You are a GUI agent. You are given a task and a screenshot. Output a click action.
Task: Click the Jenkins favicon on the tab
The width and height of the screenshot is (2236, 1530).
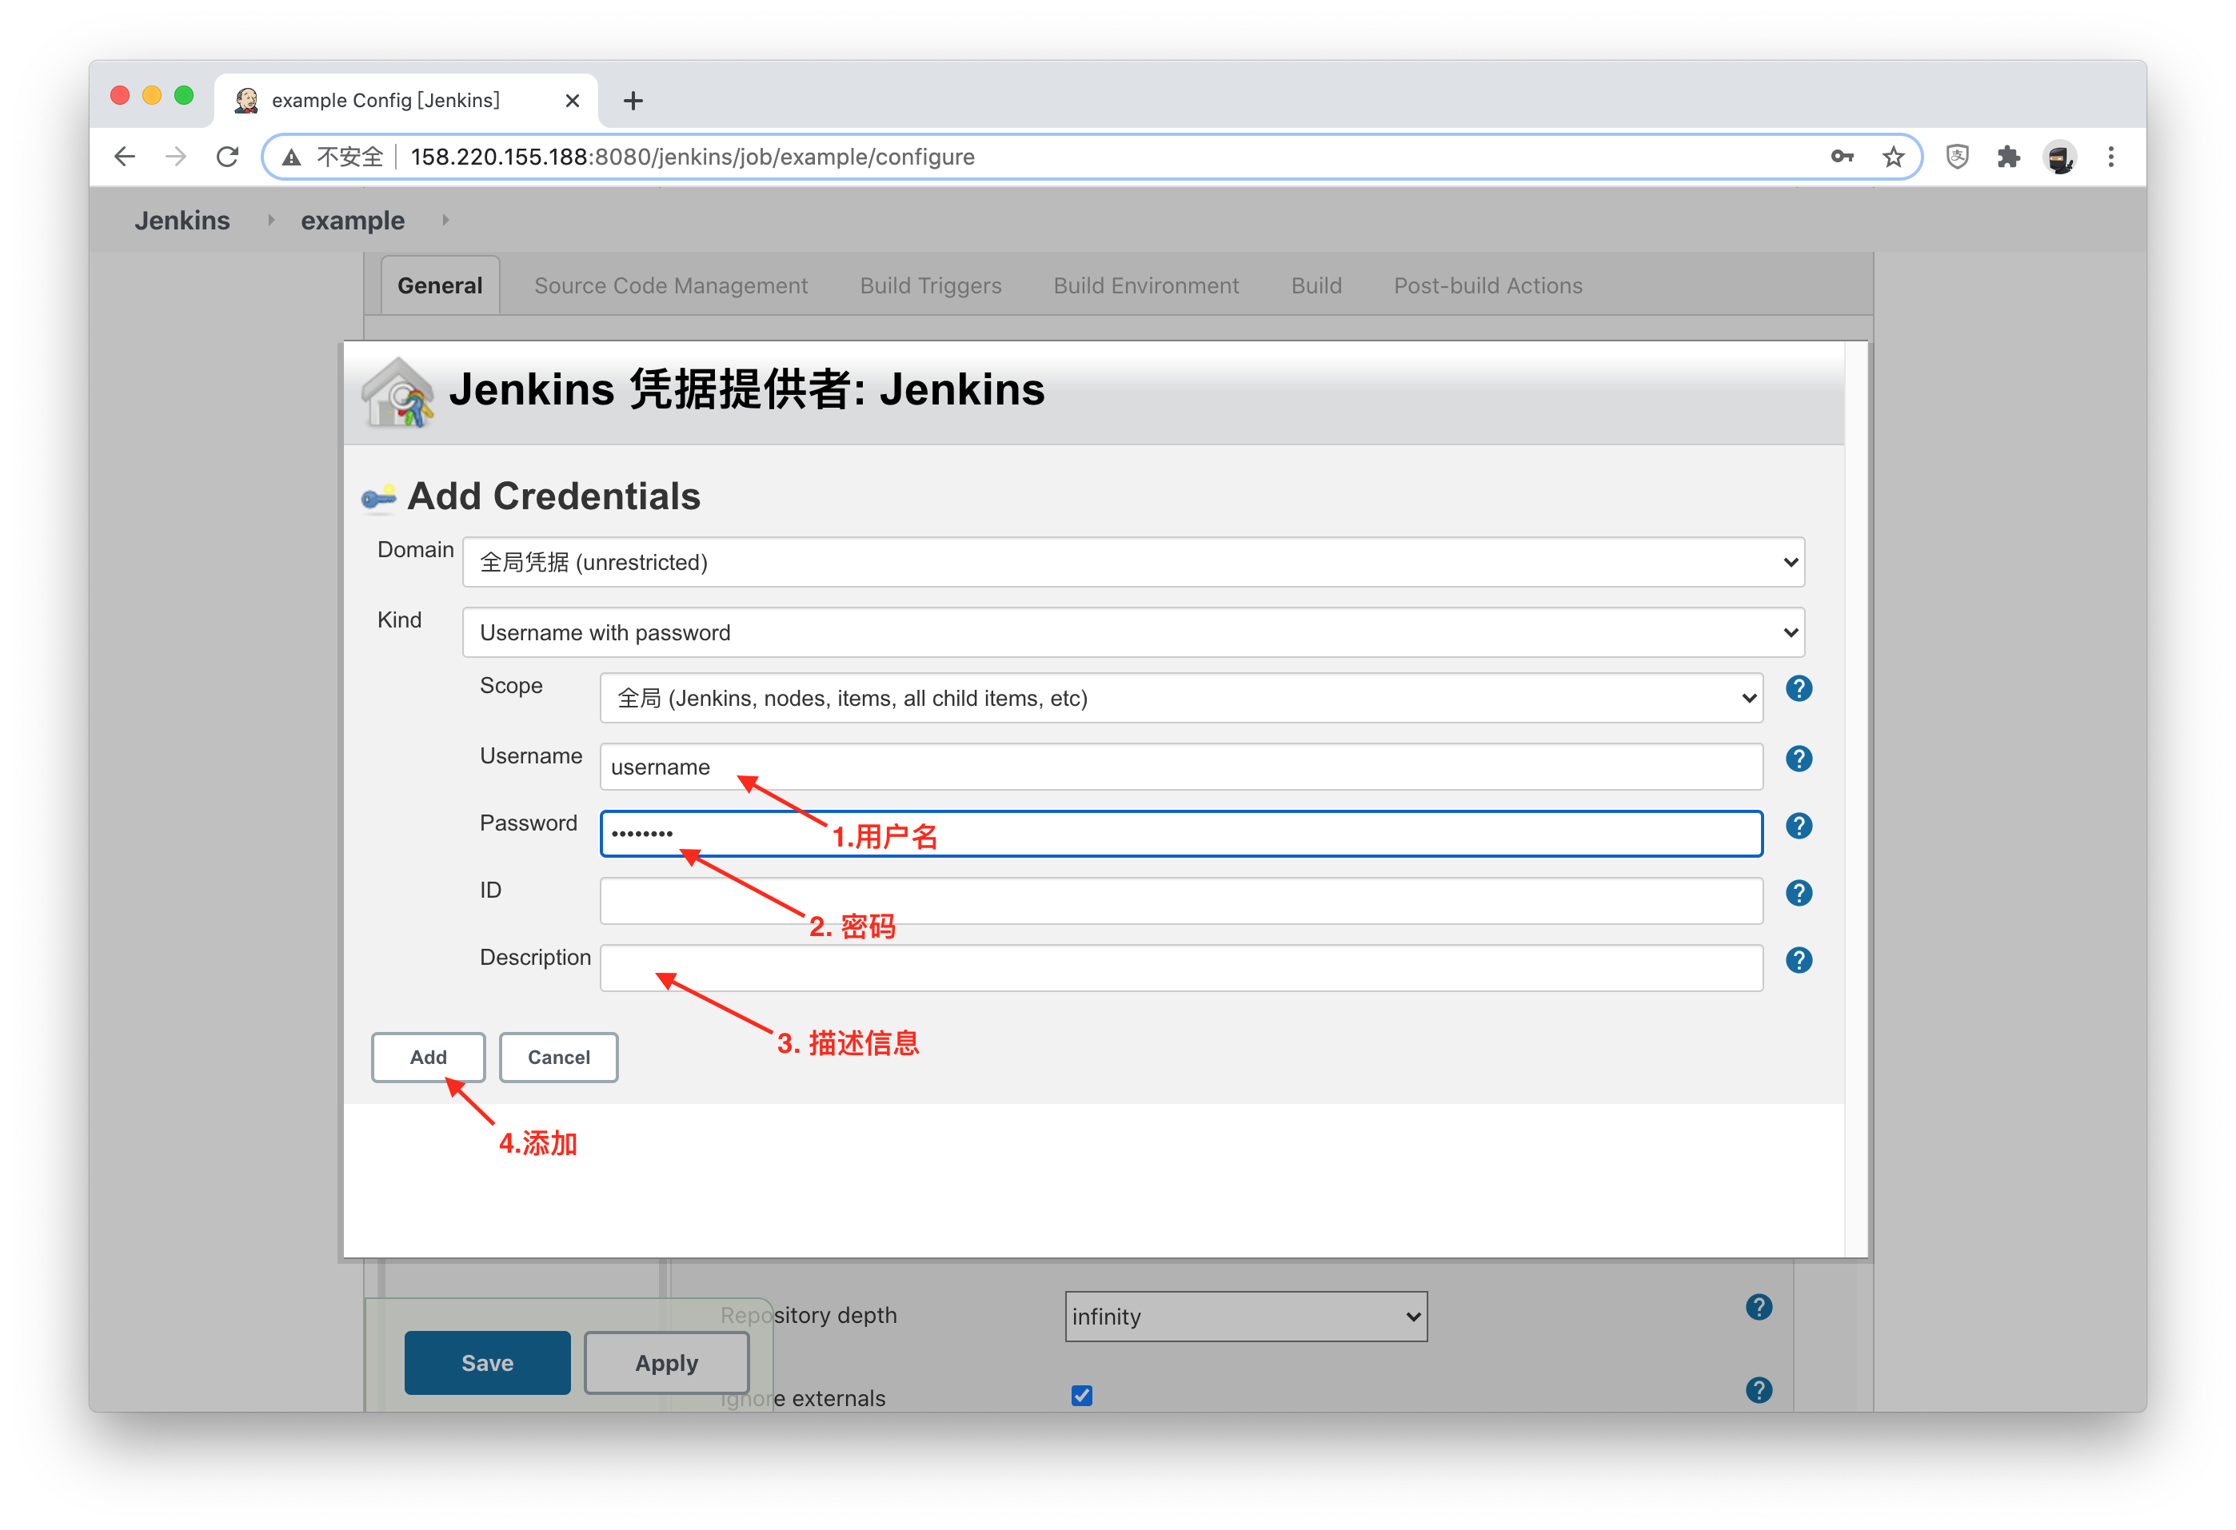tap(246, 100)
